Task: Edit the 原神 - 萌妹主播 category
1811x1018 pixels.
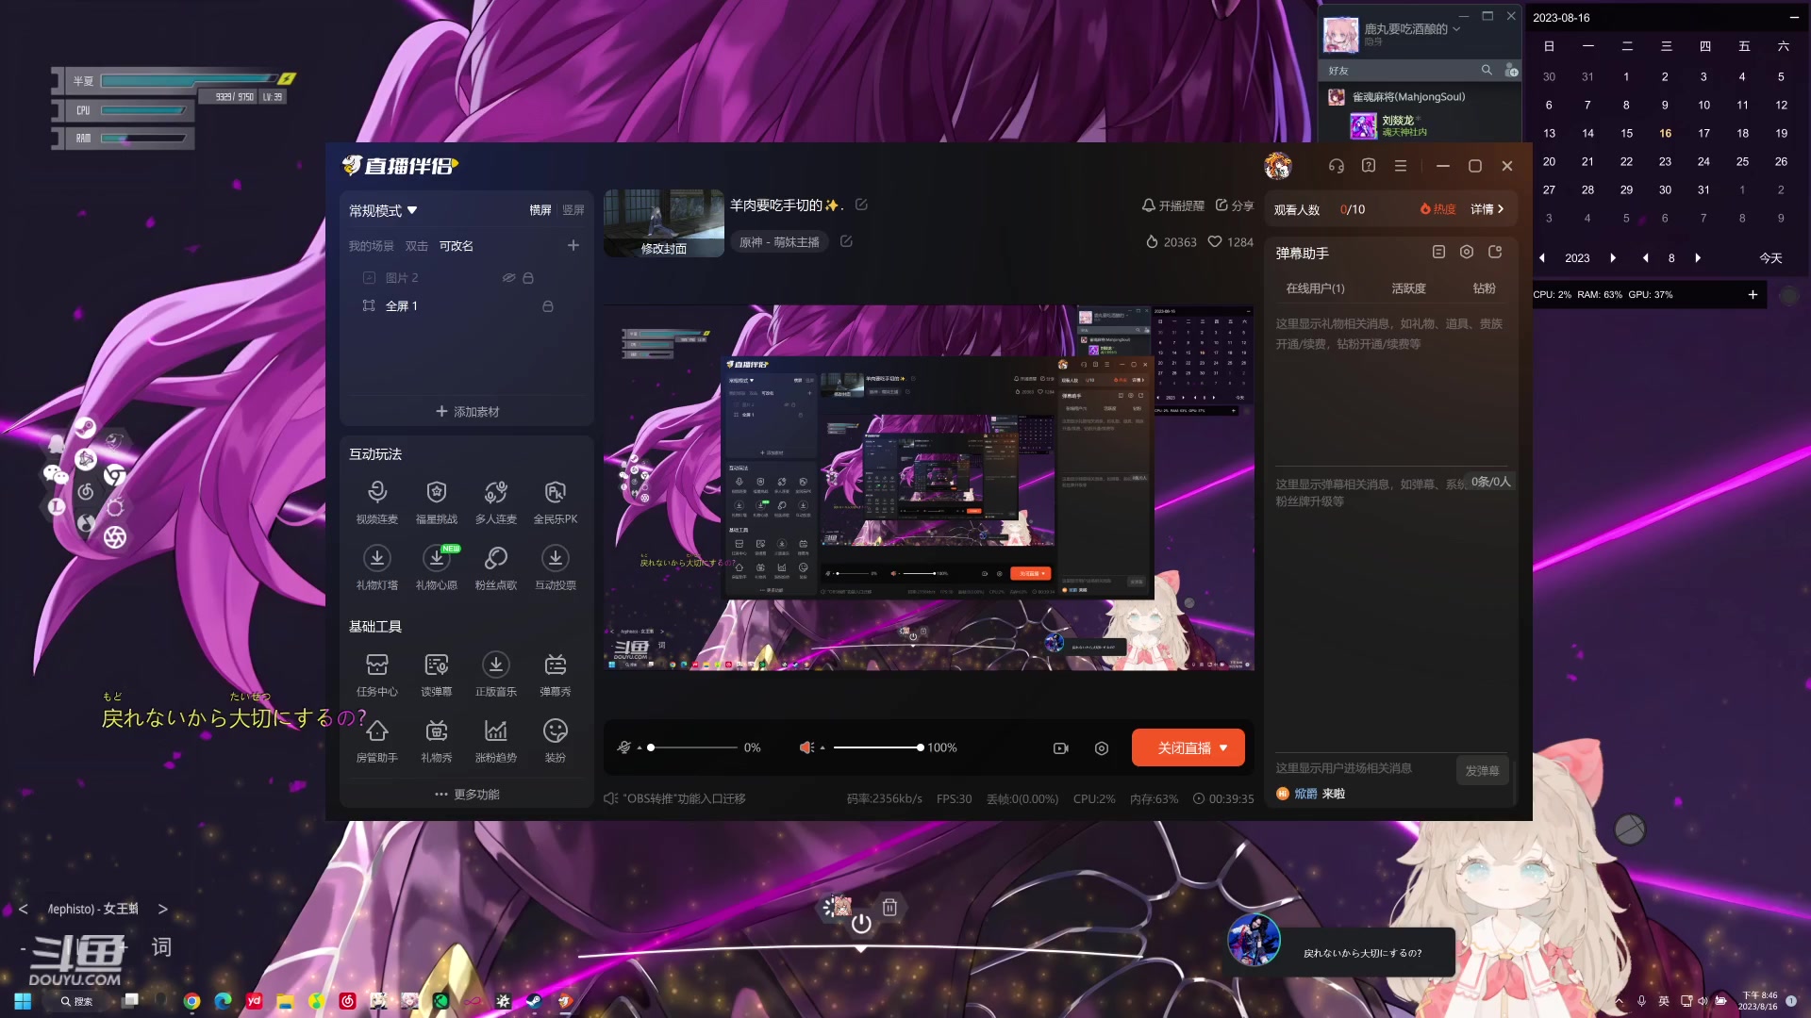Action: (846, 241)
